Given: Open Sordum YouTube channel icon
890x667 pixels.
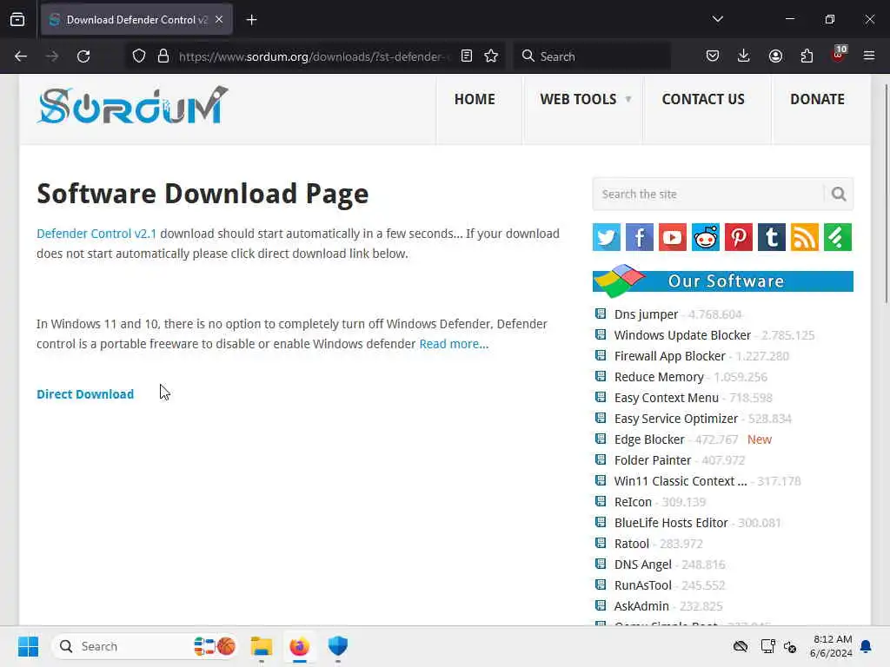Looking at the screenshot, I should (x=673, y=237).
